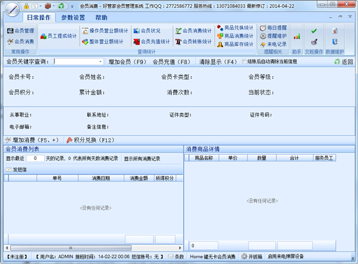Open 会员消费 in the ribbon

pos(20,42)
